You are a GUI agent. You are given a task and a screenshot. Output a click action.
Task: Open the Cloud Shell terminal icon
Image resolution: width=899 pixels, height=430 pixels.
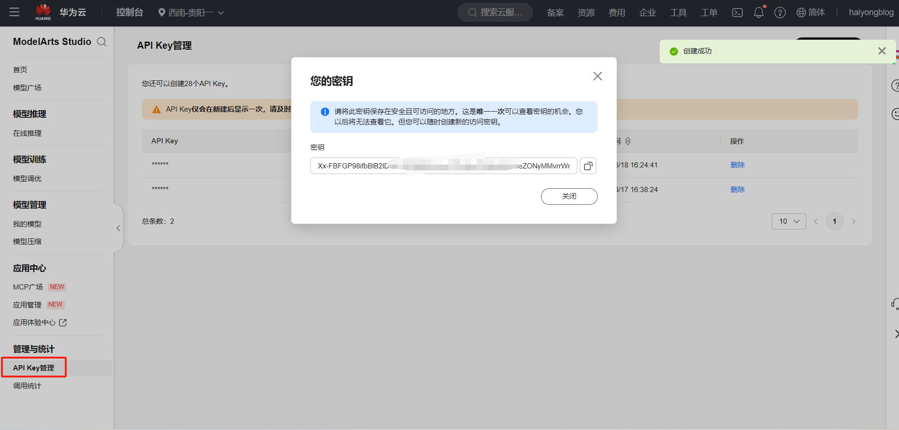pyautogui.click(x=737, y=12)
